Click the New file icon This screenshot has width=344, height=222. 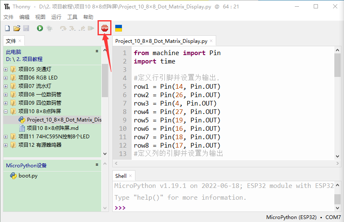pyautogui.click(x=7, y=28)
